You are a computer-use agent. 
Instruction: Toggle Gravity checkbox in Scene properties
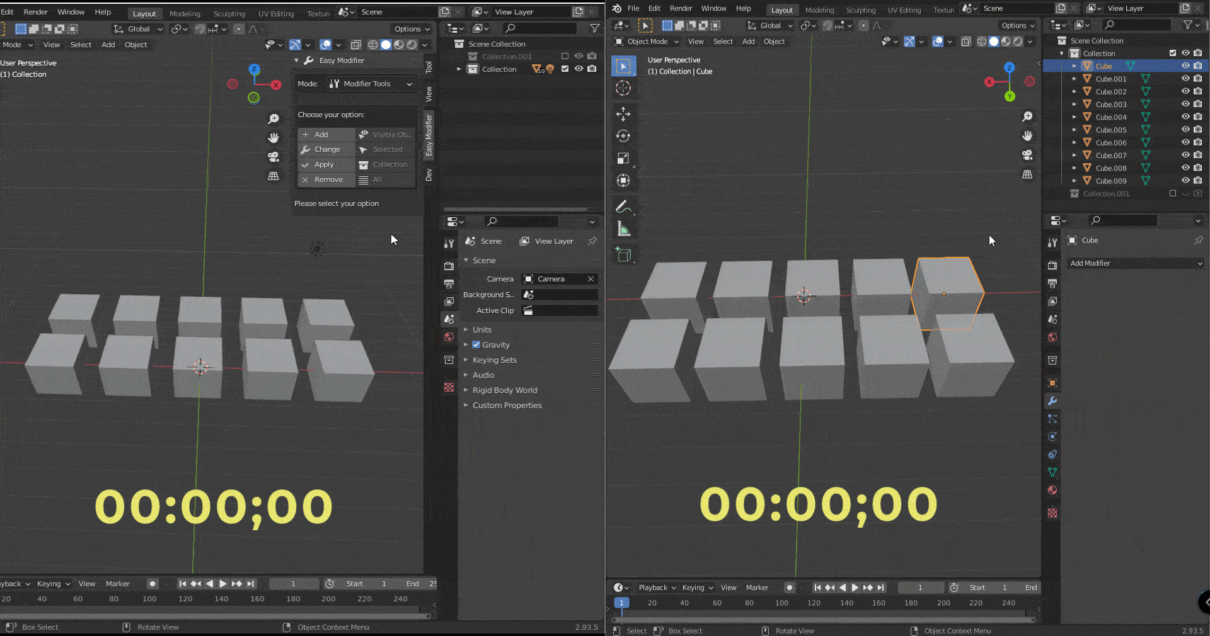click(x=476, y=344)
